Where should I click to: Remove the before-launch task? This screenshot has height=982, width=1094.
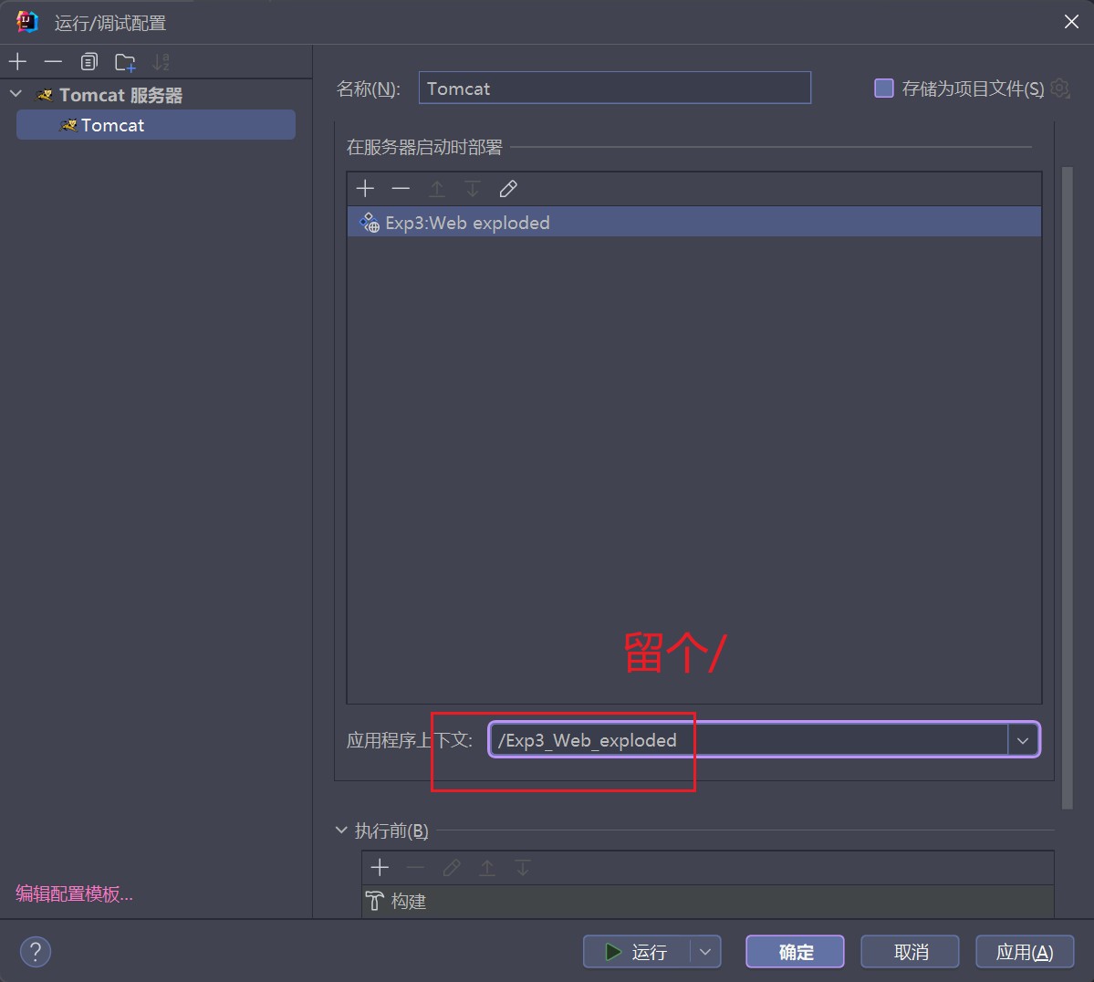click(415, 868)
